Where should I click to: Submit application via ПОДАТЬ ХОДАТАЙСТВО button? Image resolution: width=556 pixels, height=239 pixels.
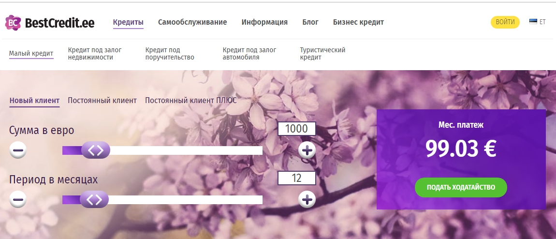click(461, 187)
